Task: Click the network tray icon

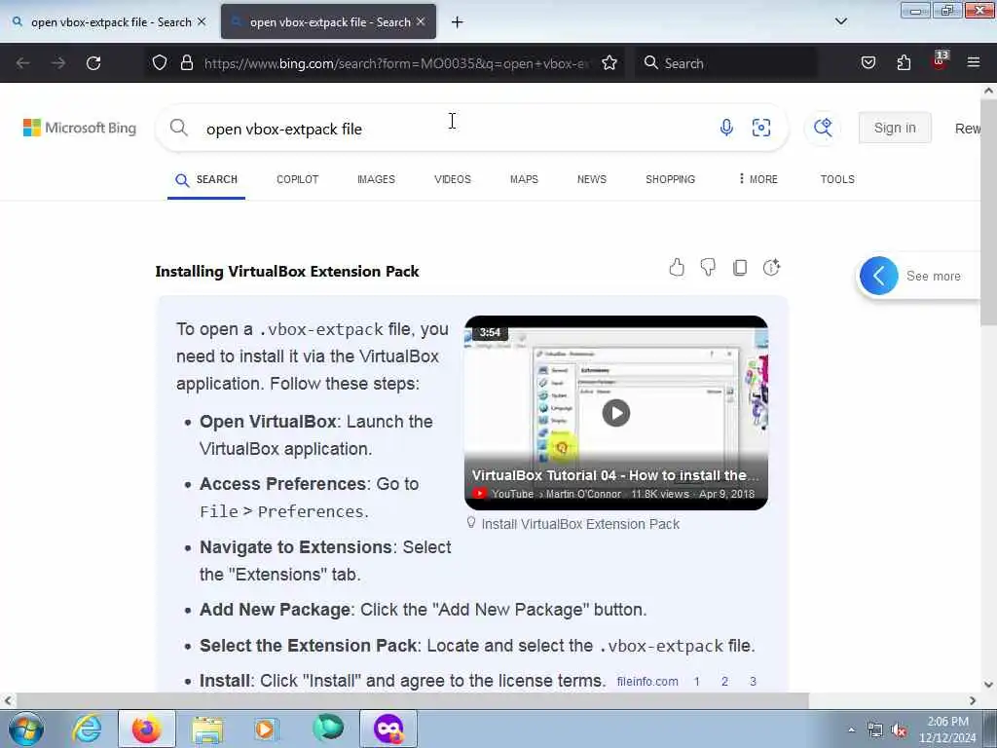Action: [x=875, y=730]
